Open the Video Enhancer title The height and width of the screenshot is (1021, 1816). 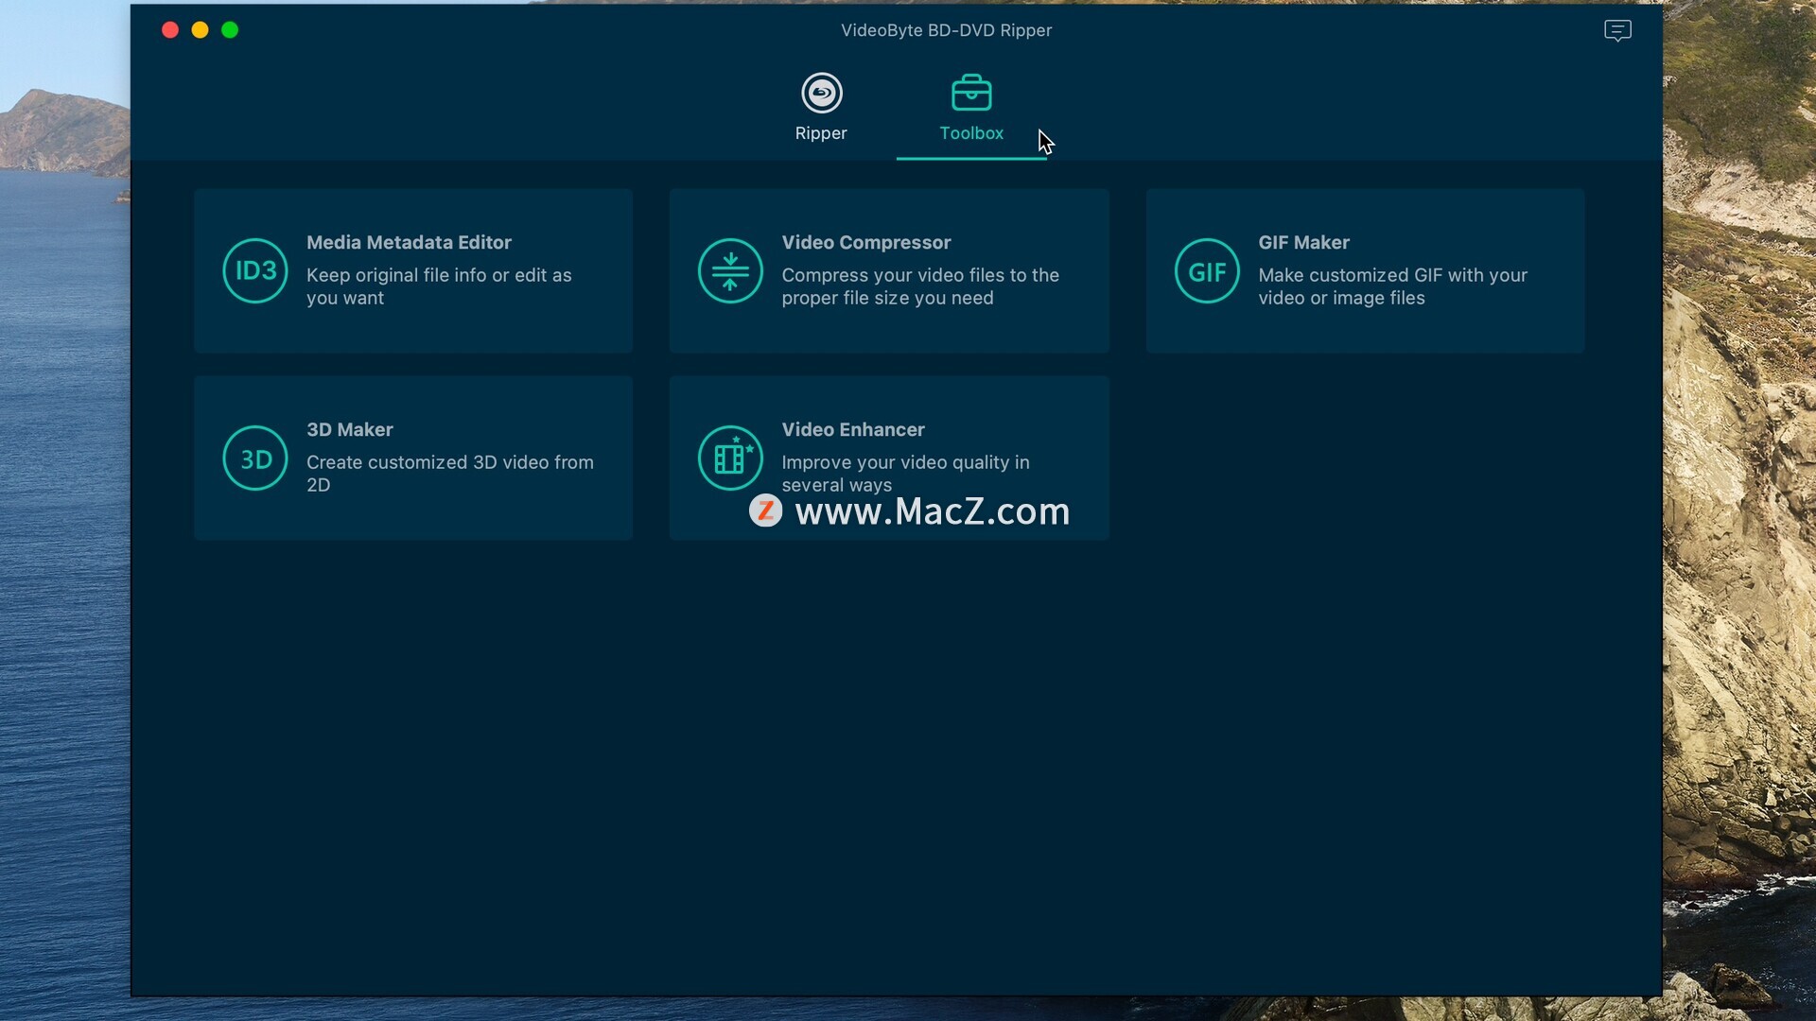click(x=852, y=430)
